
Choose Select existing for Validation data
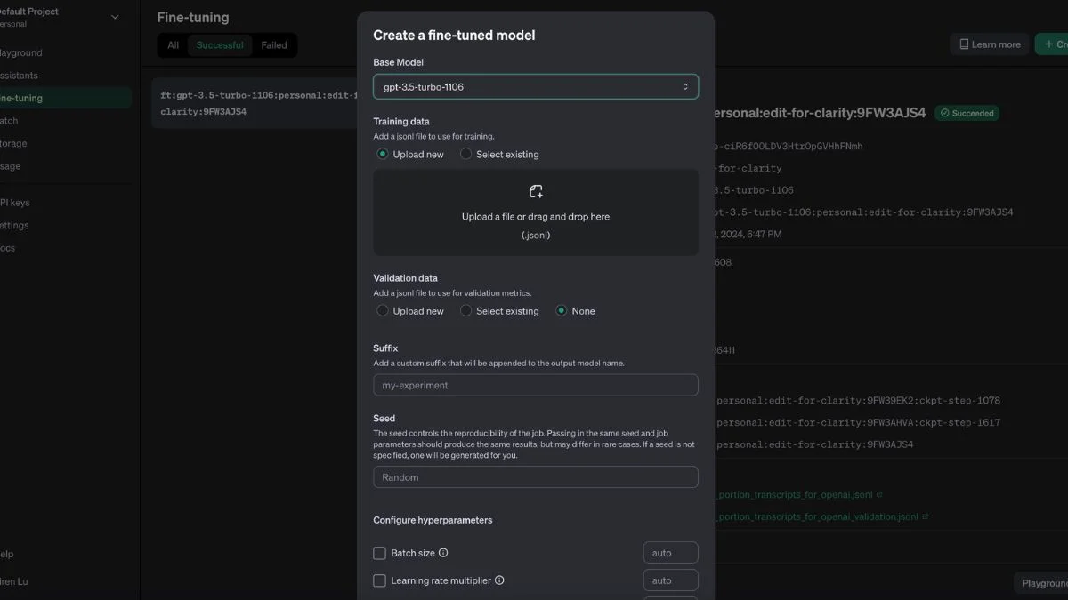point(465,311)
